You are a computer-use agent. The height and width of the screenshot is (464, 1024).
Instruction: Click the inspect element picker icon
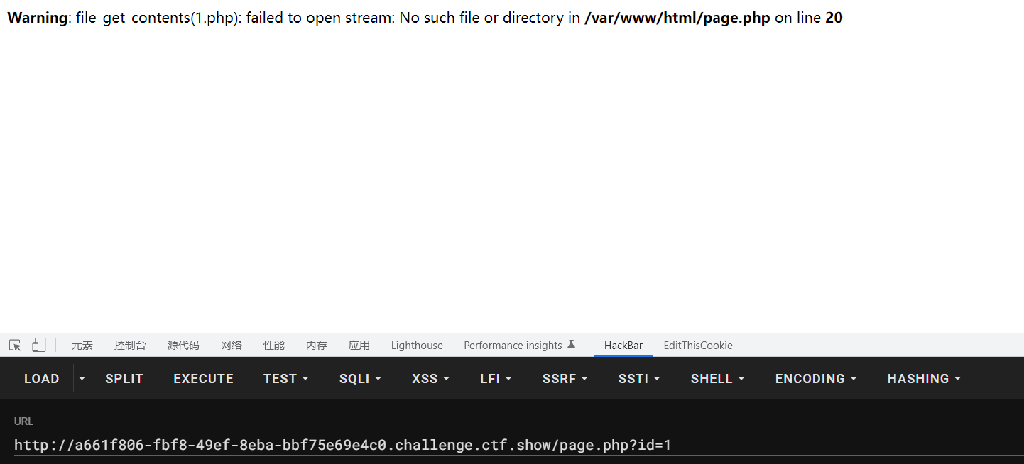pos(15,346)
